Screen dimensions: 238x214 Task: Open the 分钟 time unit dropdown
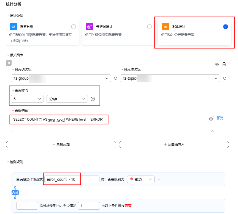point(67,99)
